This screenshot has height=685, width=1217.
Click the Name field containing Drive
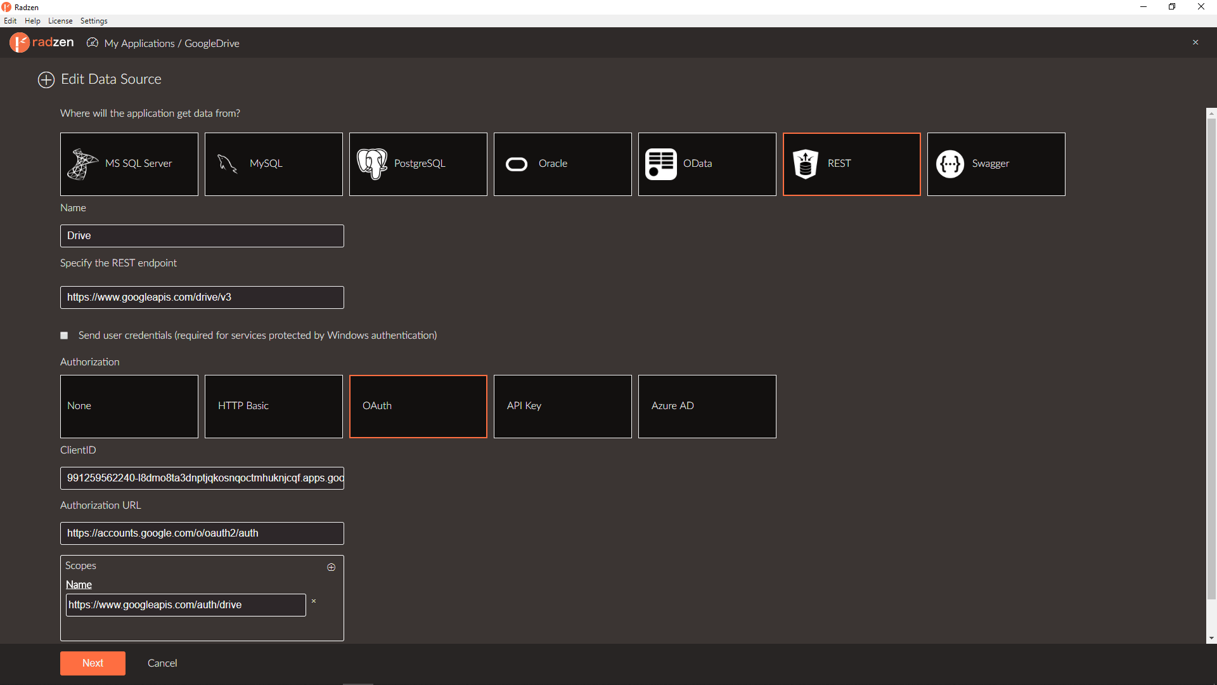202,236
